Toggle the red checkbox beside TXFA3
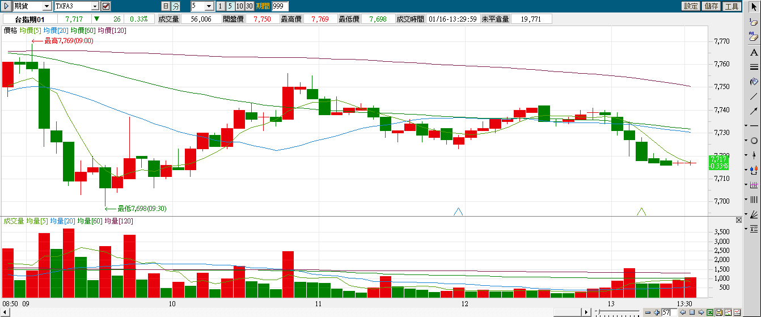This screenshot has height=317, width=761. click(x=106, y=6)
